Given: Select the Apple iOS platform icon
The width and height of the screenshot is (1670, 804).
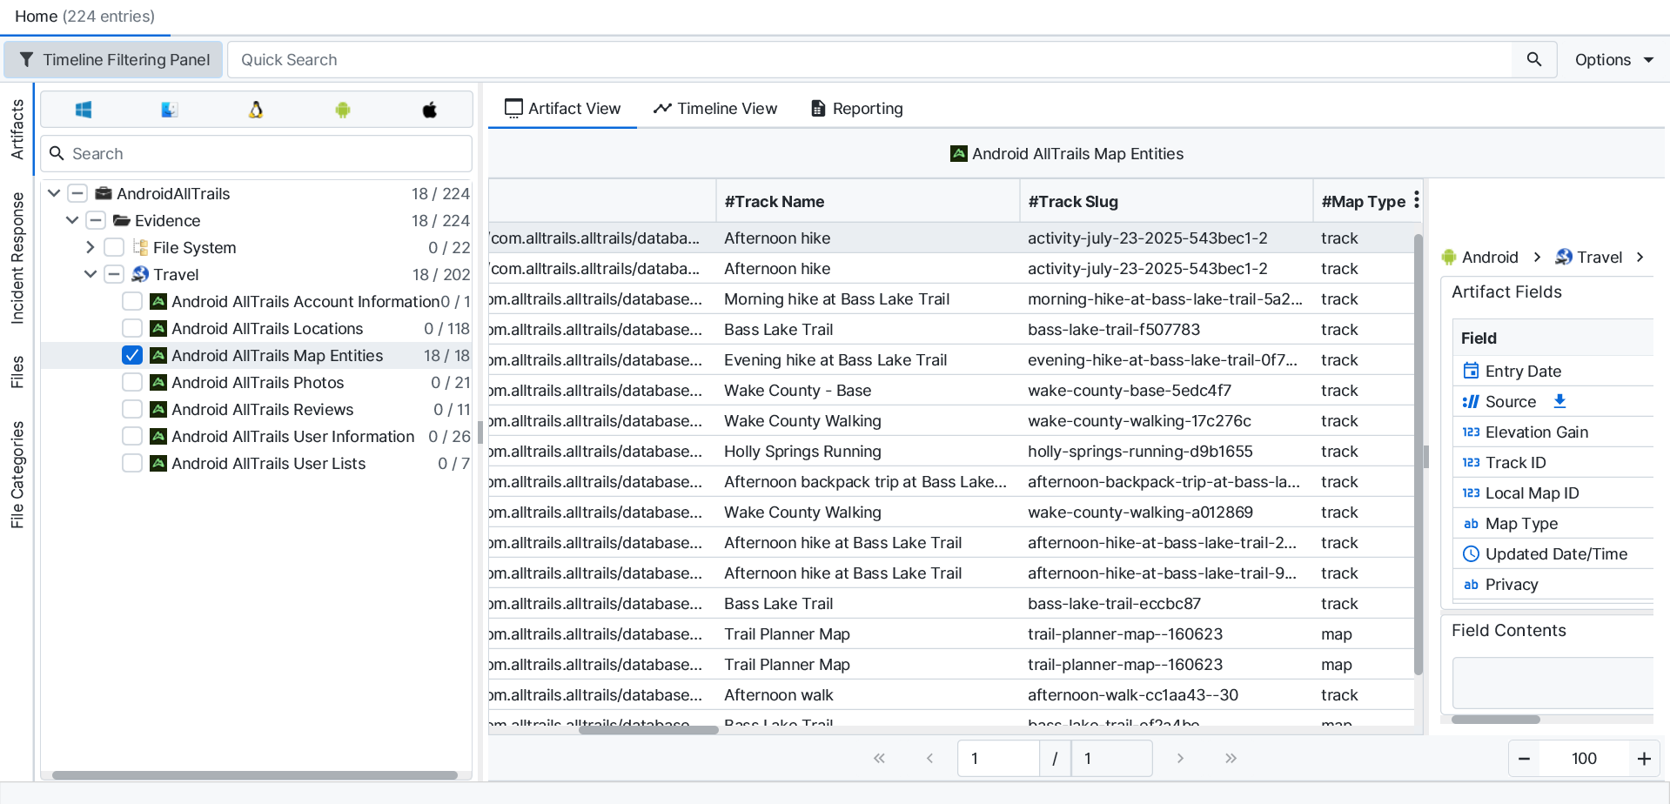Looking at the screenshot, I should (x=429, y=110).
